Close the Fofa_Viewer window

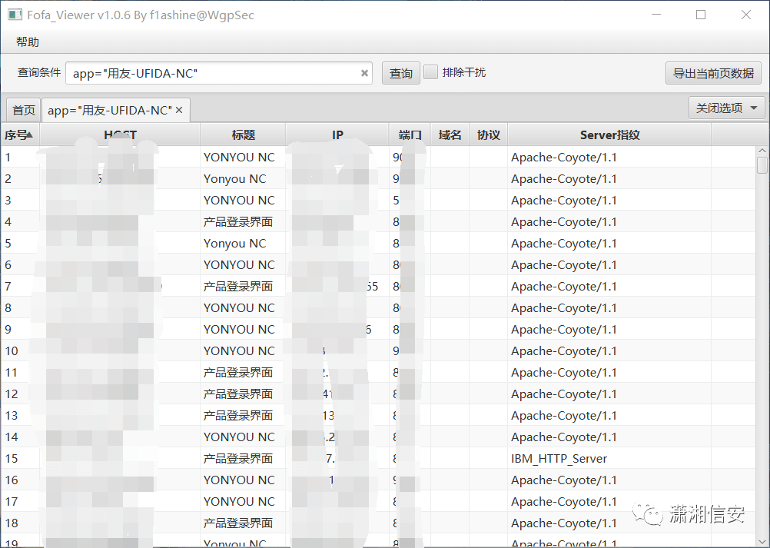point(746,15)
